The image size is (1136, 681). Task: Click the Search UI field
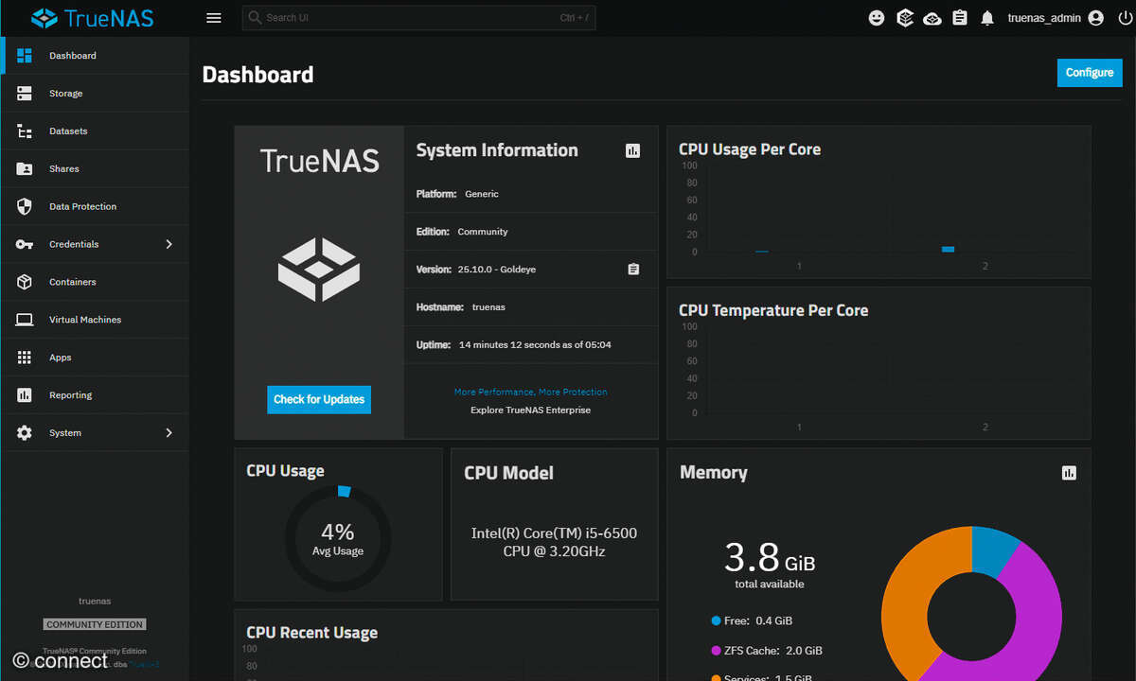(418, 17)
